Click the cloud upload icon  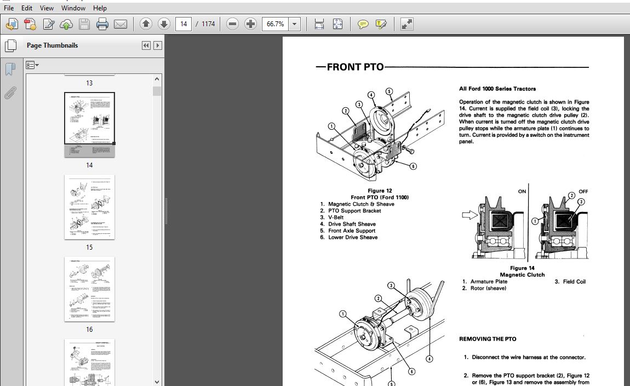click(x=66, y=24)
